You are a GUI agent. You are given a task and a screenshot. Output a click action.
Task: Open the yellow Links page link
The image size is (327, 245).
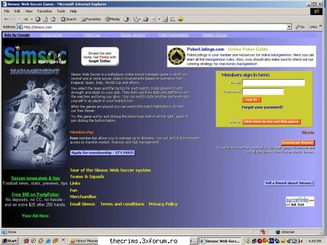click(x=75, y=183)
